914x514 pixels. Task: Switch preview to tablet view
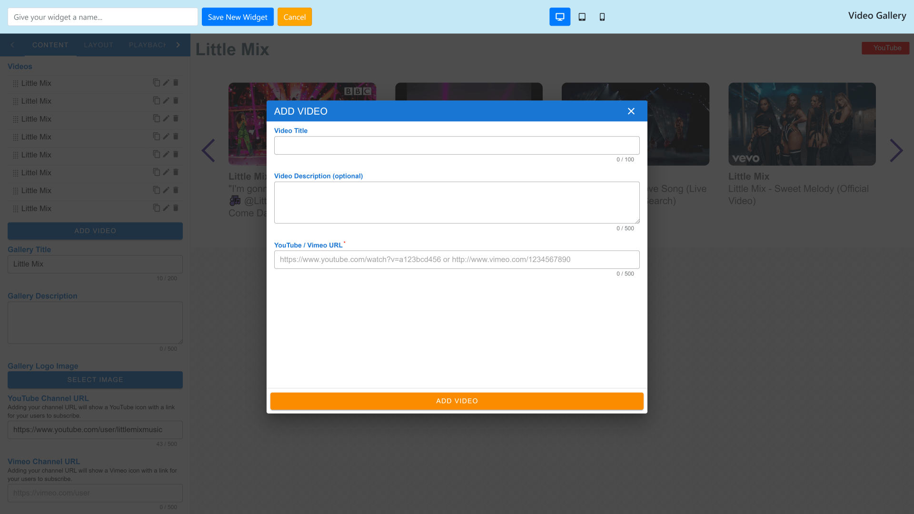pyautogui.click(x=582, y=17)
